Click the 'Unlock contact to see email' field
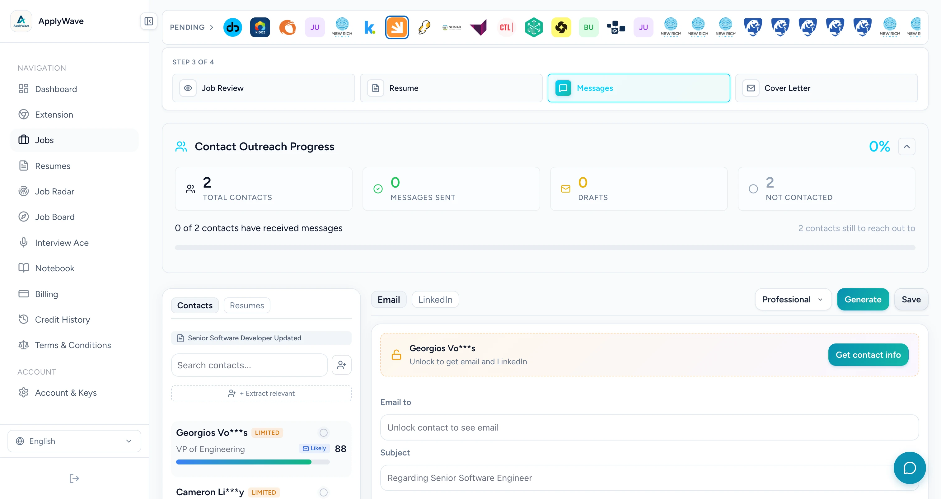 [649, 427]
